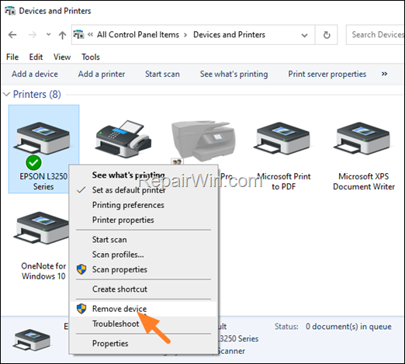Open Properties at bottom of context menu
This screenshot has height=364, width=405.
pyautogui.click(x=144, y=343)
